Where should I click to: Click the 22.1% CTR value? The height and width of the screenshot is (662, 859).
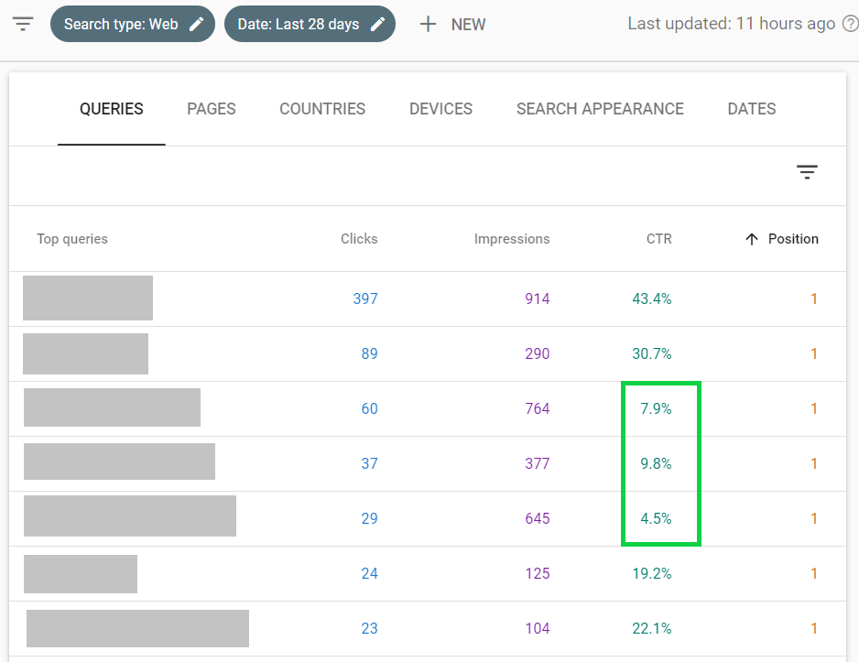point(652,629)
